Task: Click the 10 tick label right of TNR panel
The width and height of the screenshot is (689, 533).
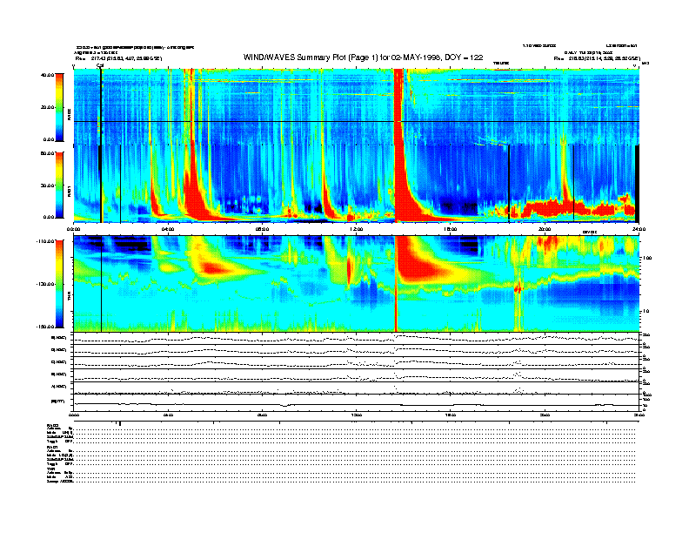Action: pos(646,312)
